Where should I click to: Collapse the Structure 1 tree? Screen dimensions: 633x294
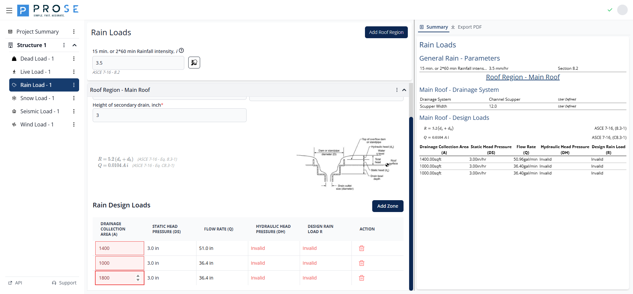75,45
